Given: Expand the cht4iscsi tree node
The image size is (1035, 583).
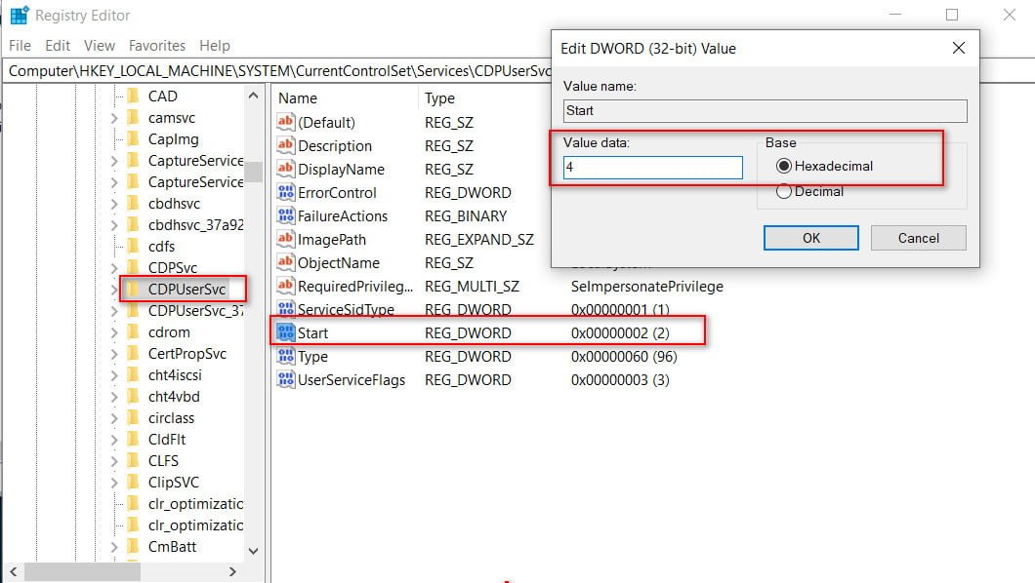Looking at the screenshot, I should 114,375.
